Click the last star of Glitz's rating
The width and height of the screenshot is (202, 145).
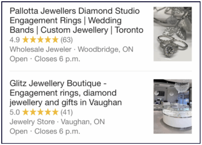(55, 112)
